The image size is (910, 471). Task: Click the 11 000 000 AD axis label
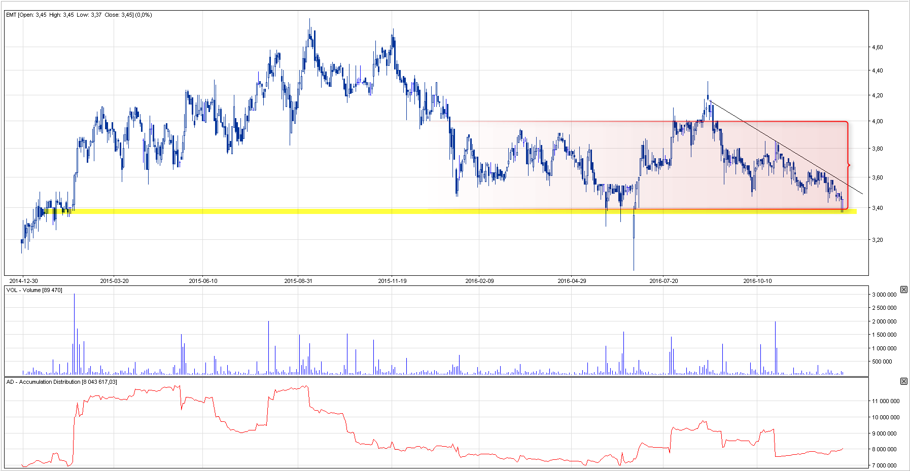[x=886, y=401]
